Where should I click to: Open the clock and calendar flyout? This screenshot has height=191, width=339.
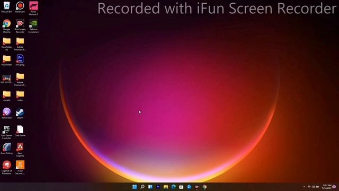(326, 187)
